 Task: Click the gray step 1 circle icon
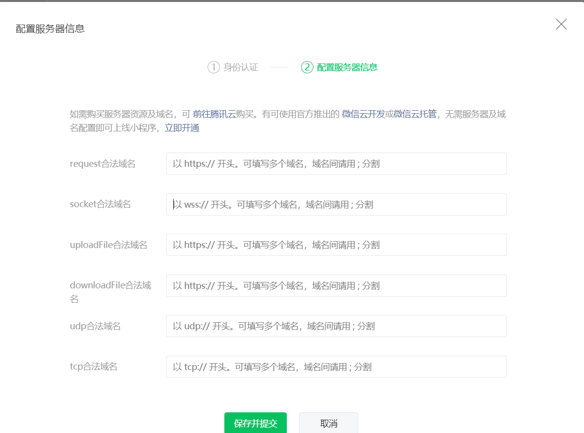213,67
